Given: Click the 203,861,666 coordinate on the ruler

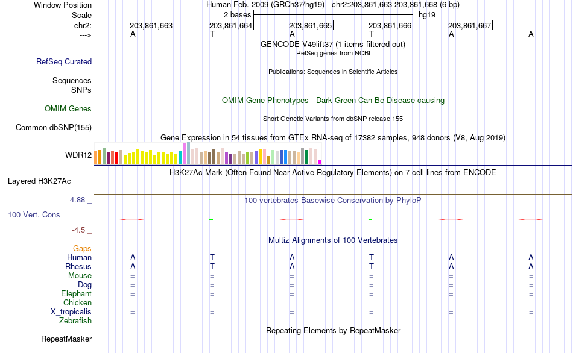Looking at the screenshot, I should [390, 25].
